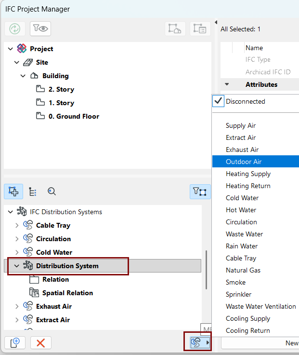The width and height of the screenshot is (299, 355).
Task: Choose Exhaust Air from the menu
Action: (255, 150)
